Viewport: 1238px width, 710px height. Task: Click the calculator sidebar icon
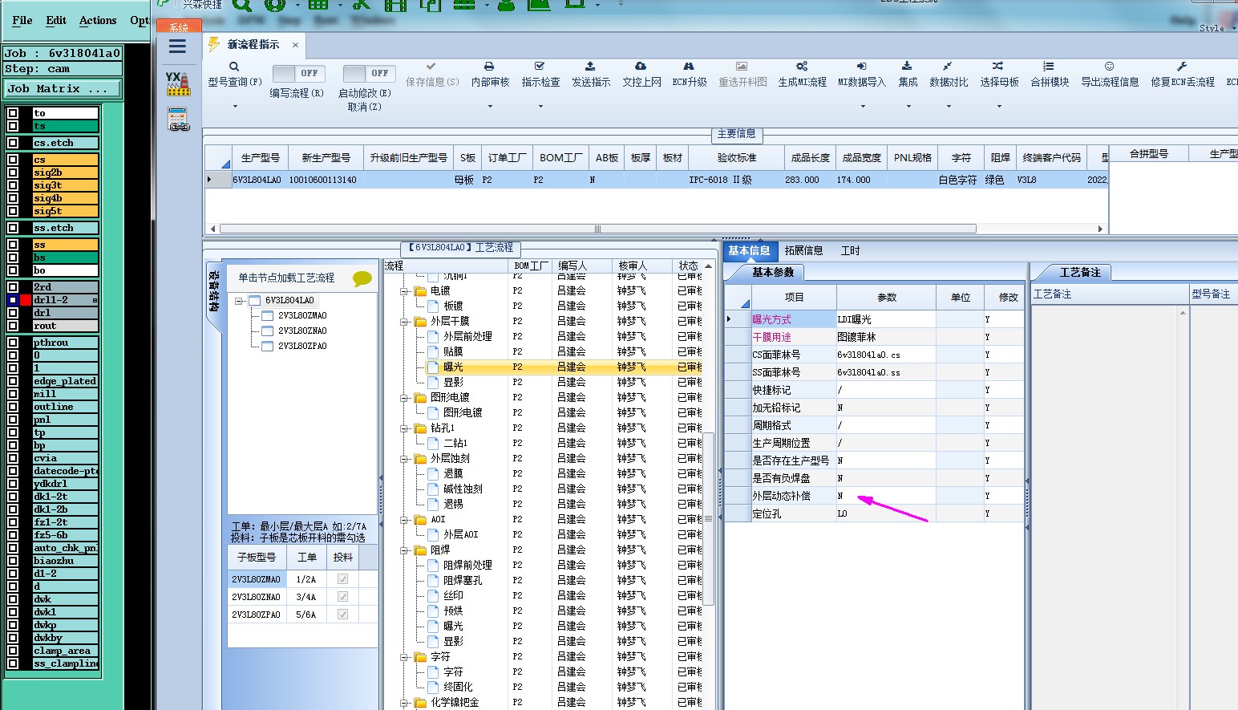[178, 120]
